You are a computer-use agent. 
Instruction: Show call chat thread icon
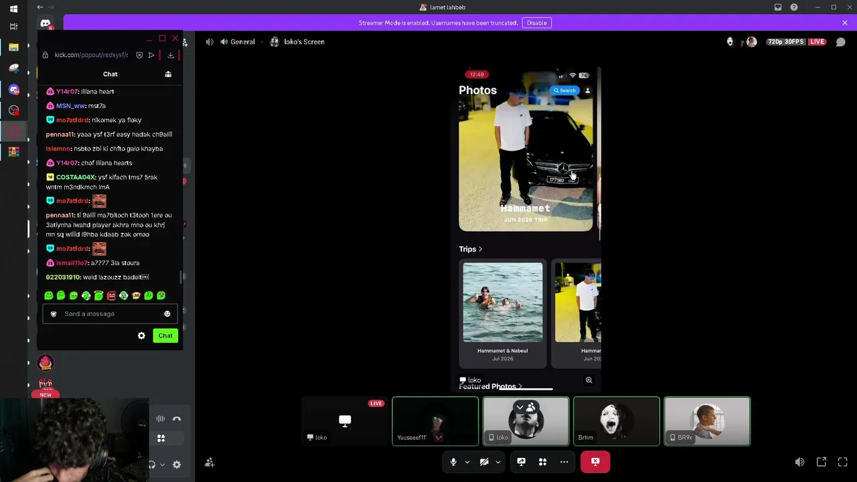pos(841,42)
